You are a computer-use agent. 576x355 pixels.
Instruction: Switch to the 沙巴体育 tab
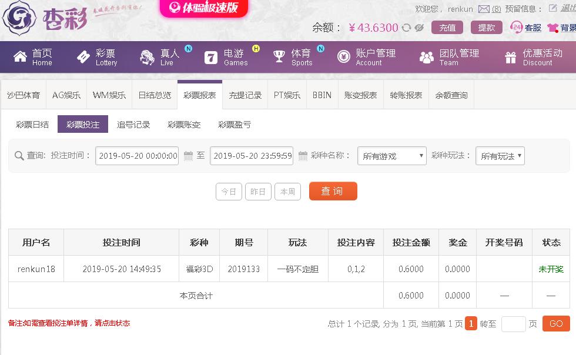pyautogui.click(x=24, y=95)
